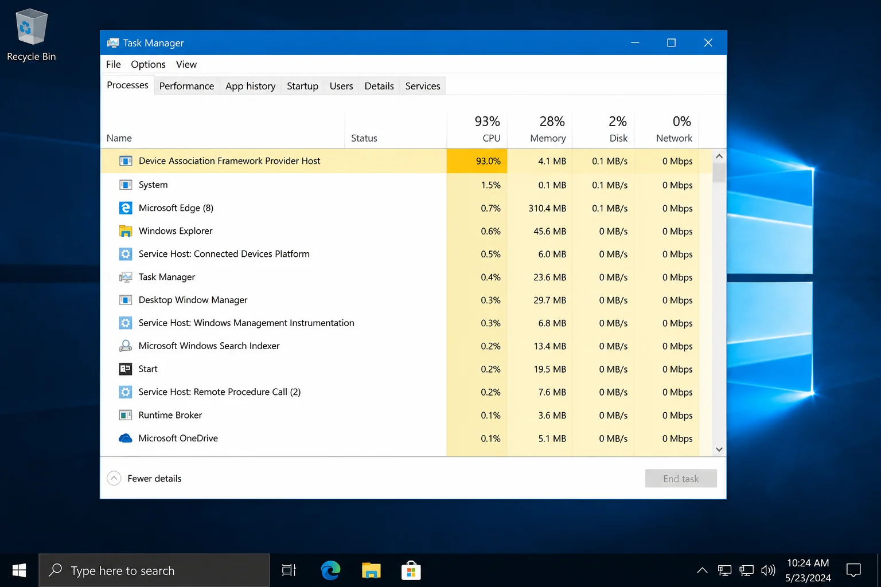Sort processes by Network column
The height and width of the screenshot is (587, 881).
[666, 131]
